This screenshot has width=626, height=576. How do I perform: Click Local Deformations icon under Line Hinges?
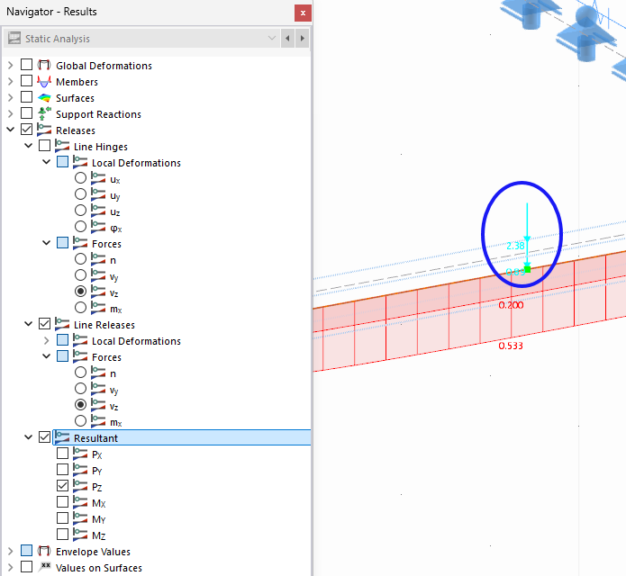click(x=80, y=162)
